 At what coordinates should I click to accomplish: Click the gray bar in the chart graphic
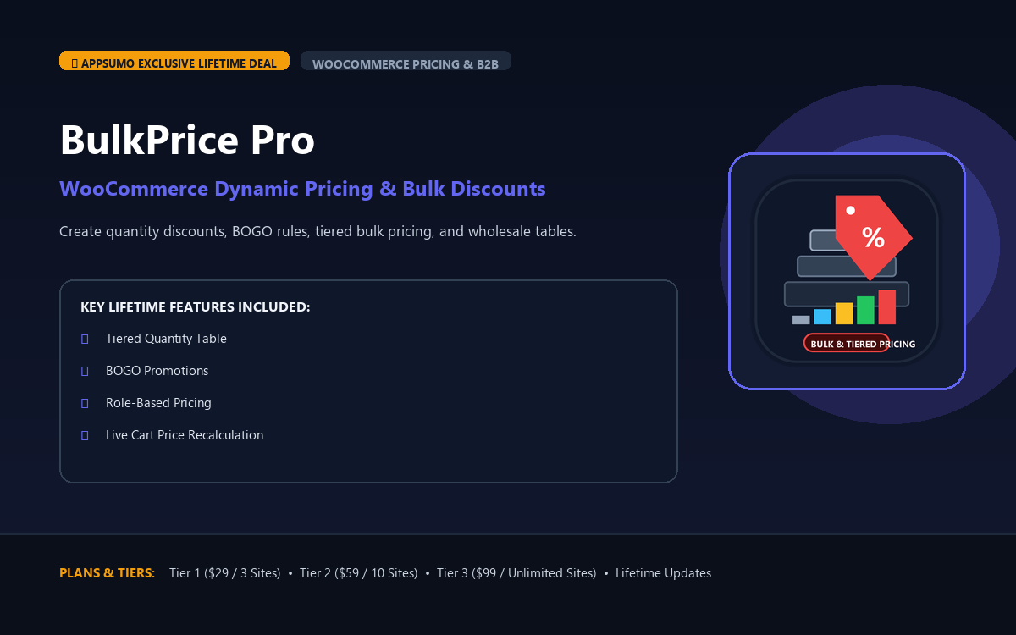[801, 320]
